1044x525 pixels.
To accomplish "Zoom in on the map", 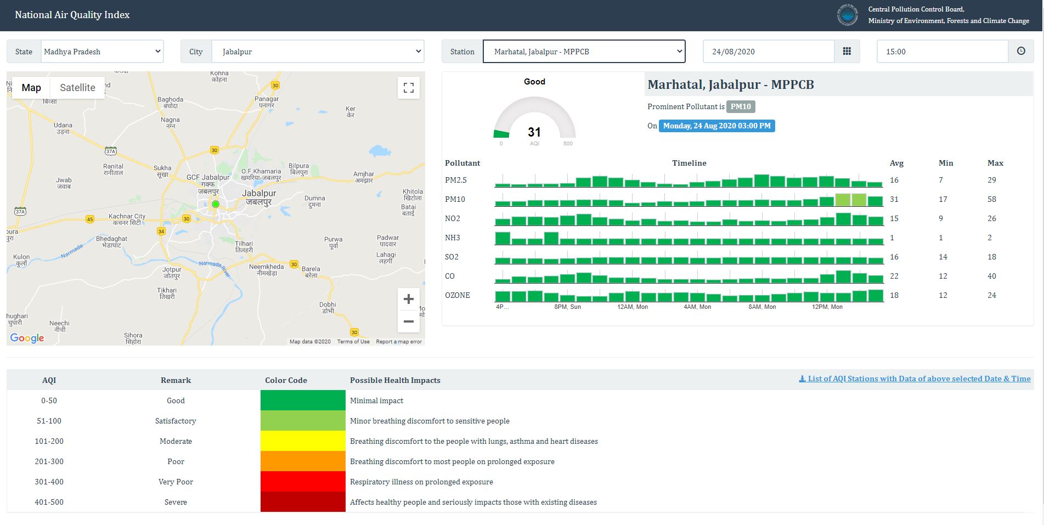I will [x=409, y=299].
